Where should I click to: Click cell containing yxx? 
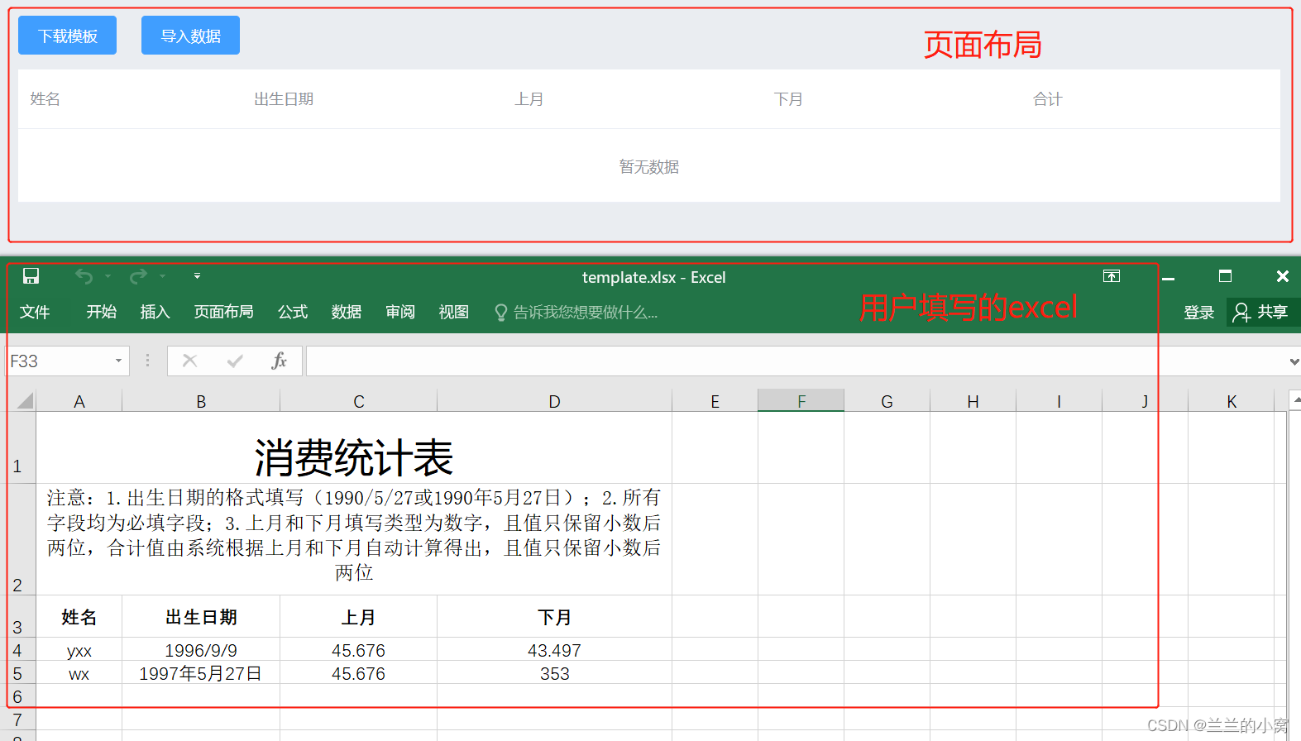pos(79,650)
